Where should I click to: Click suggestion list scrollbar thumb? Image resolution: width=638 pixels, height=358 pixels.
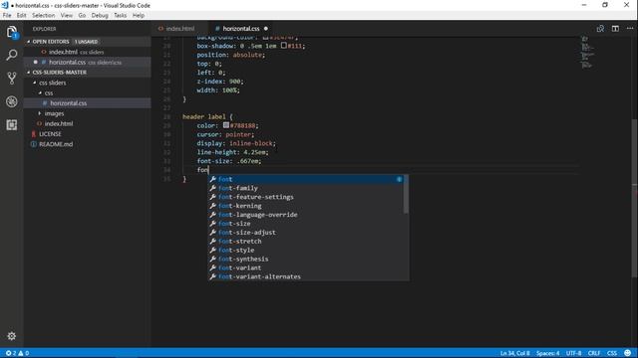[x=406, y=194]
